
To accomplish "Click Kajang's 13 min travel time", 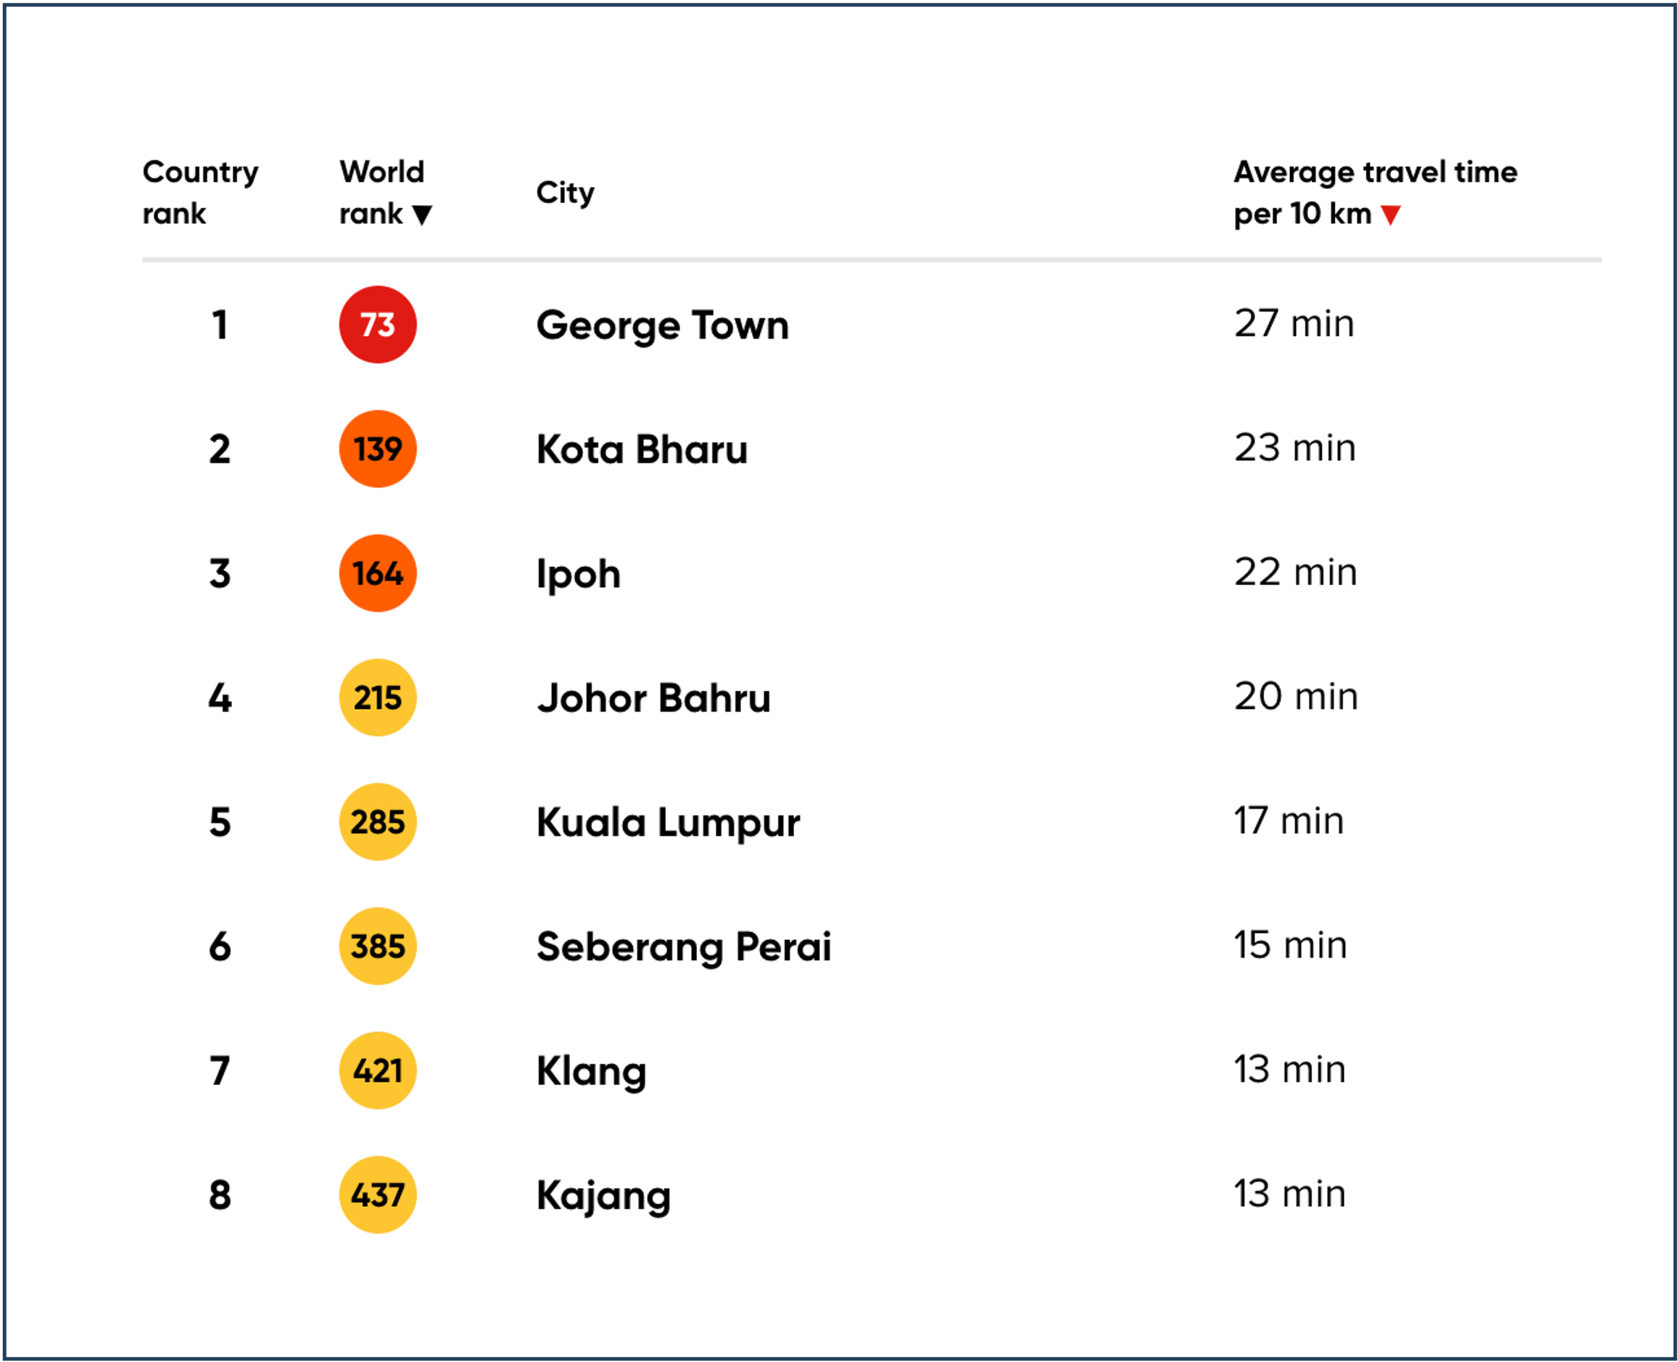I will pyautogui.click(x=1289, y=1194).
